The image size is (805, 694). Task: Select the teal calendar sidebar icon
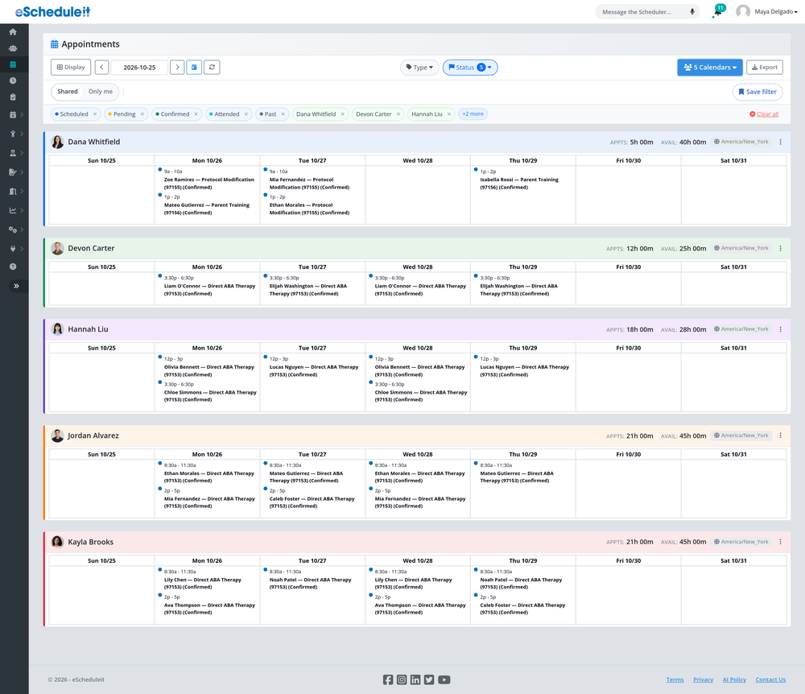tap(13, 64)
